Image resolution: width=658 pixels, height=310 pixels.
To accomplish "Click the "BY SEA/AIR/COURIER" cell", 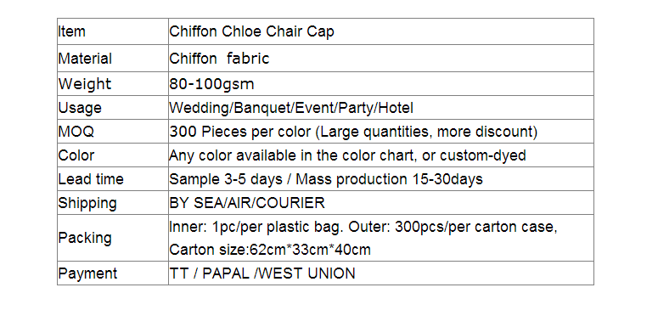I will (x=381, y=203).
